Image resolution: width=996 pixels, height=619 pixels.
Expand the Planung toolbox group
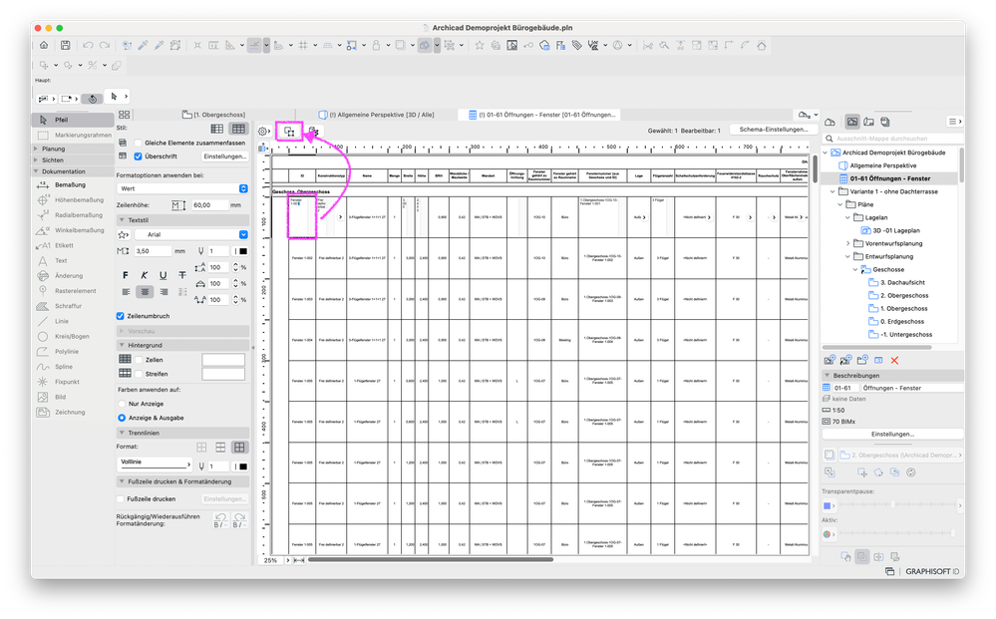36,149
